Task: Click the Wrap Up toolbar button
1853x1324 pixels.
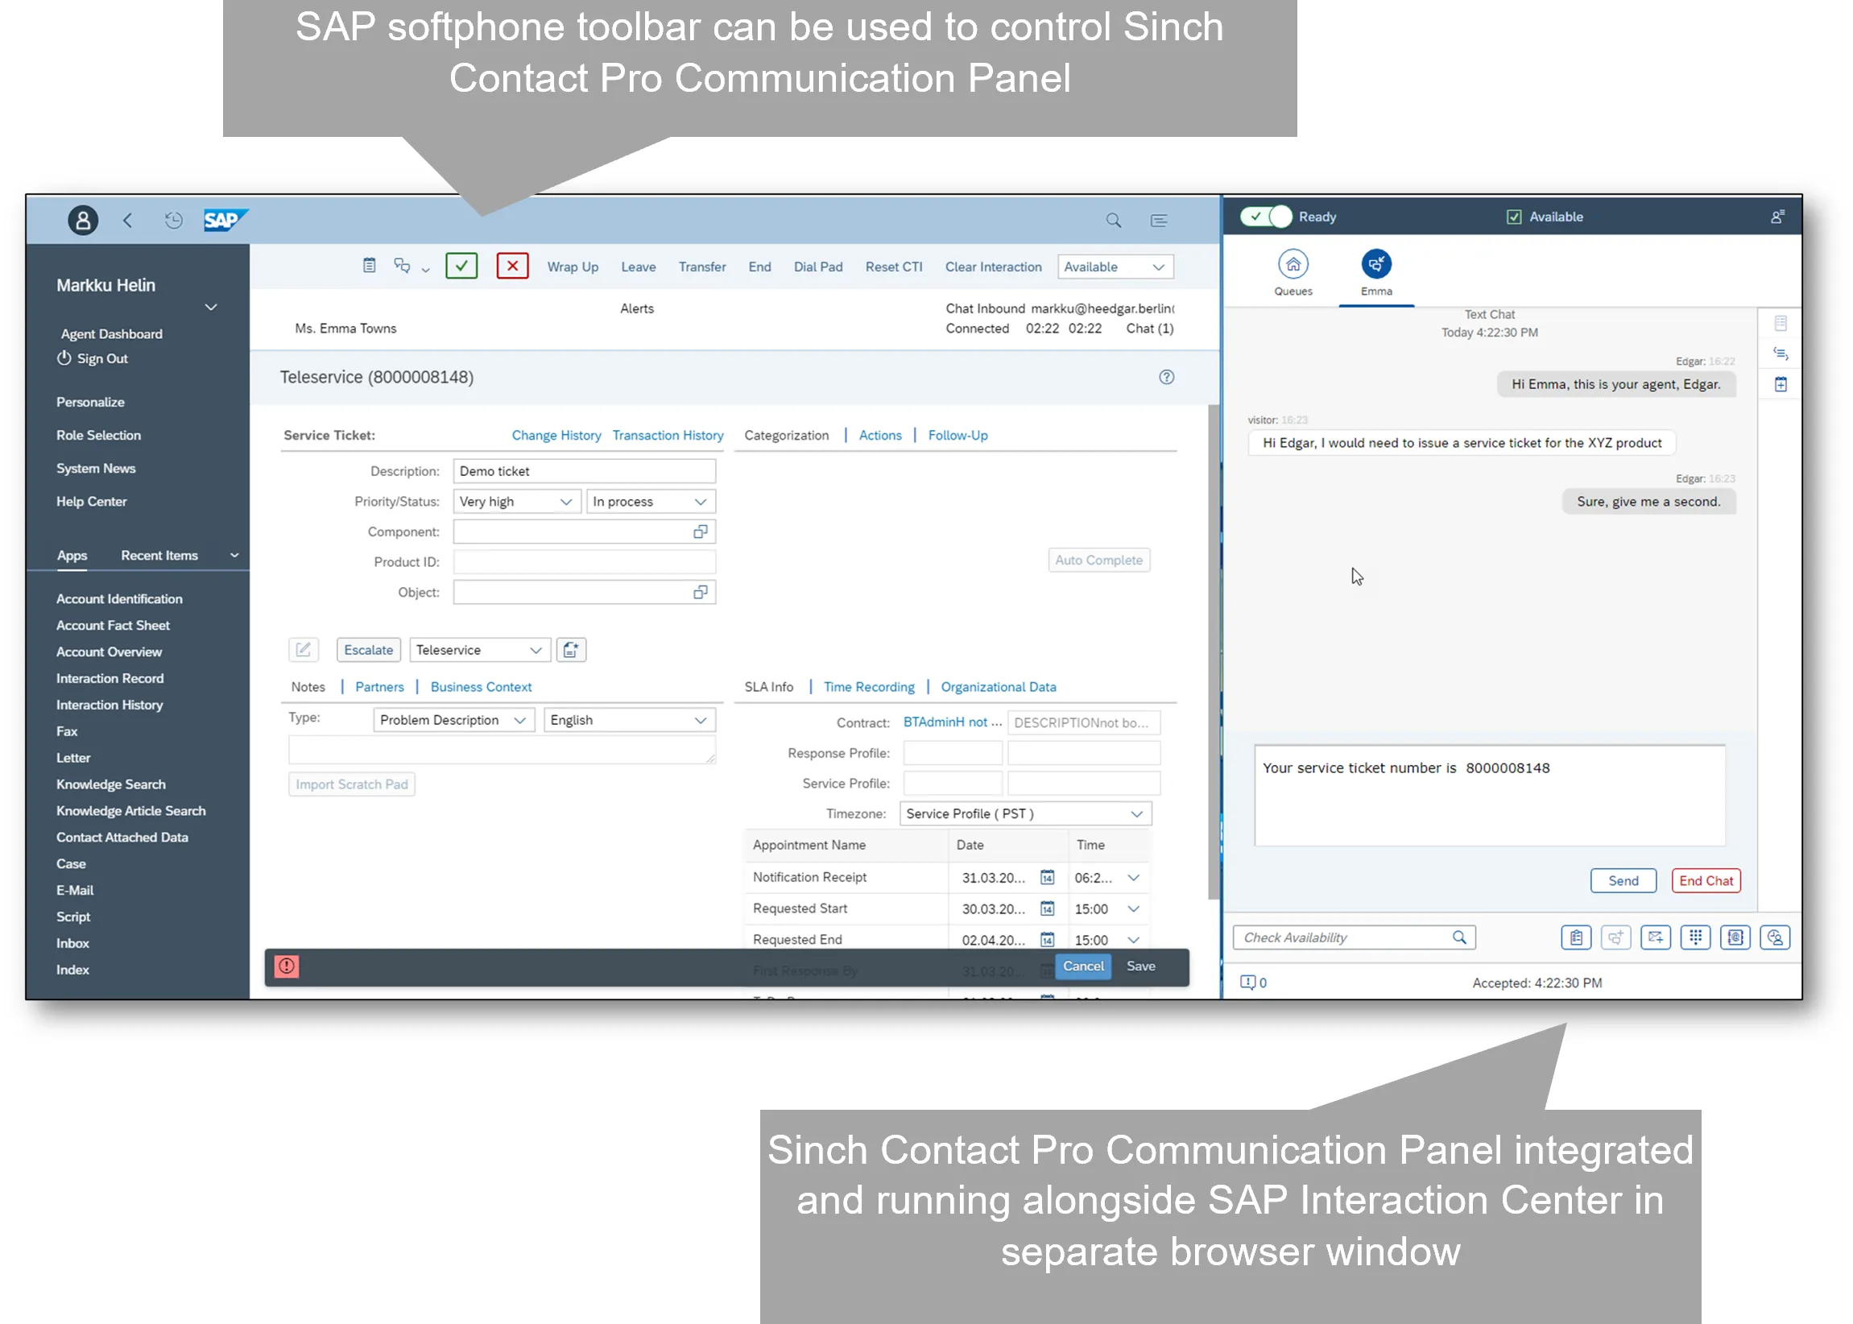Action: 573,267
